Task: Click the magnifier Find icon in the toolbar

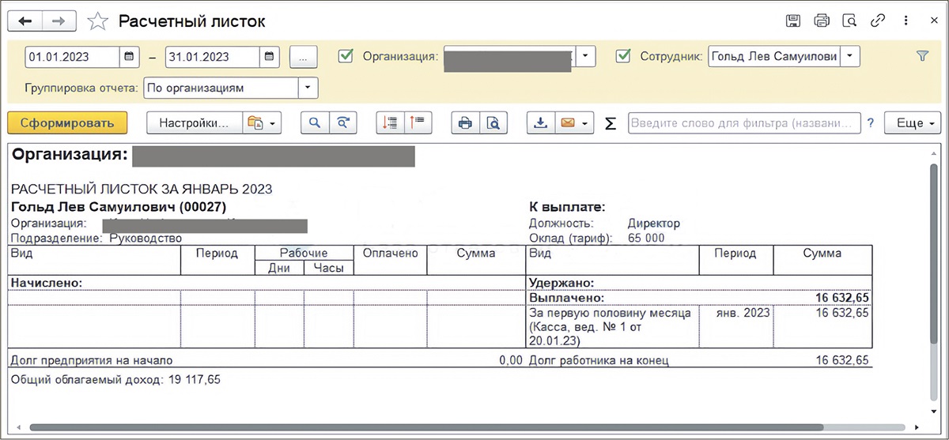Action: click(315, 122)
